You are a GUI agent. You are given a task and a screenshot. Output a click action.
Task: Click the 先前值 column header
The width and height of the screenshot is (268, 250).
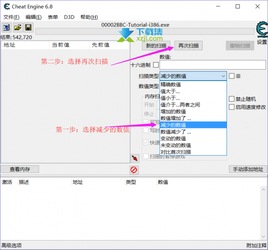pyautogui.click(x=109, y=45)
